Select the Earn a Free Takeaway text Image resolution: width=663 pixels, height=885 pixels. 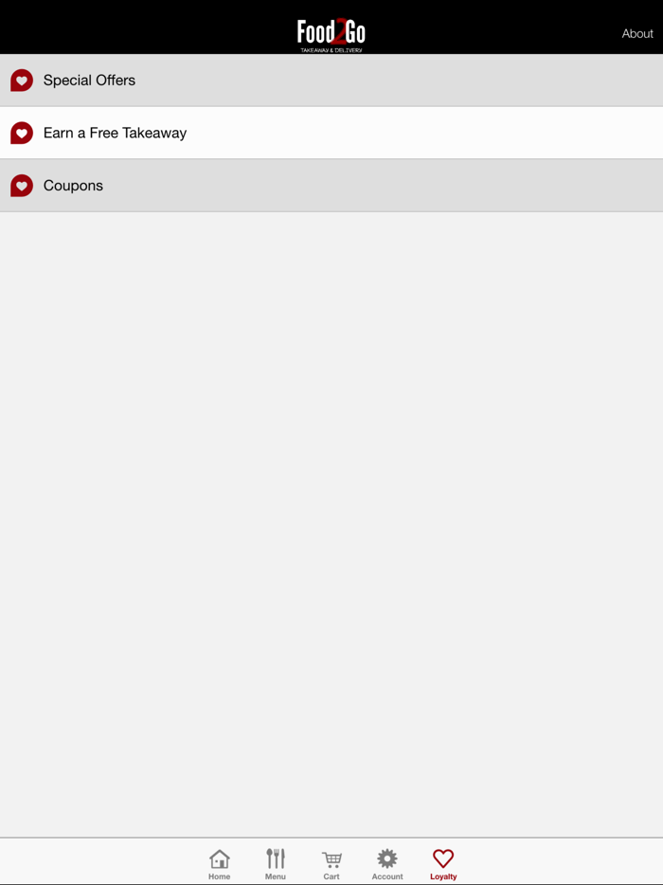click(116, 133)
